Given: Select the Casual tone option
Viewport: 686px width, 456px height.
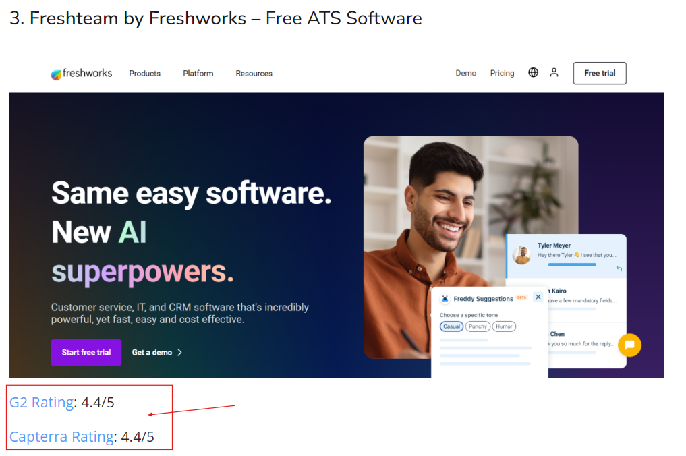Looking at the screenshot, I should pos(451,326).
